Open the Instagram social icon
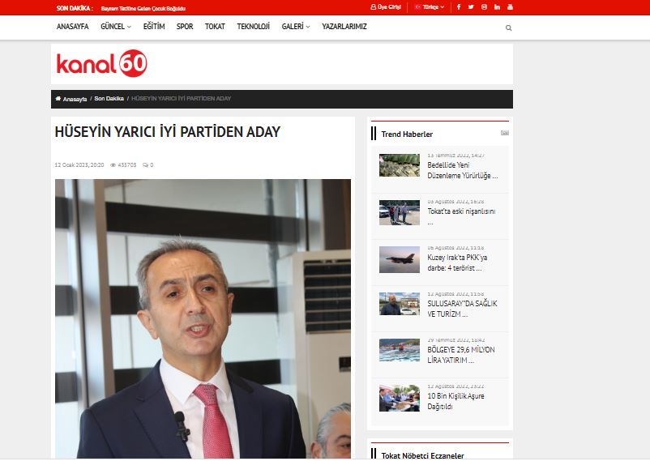Viewport: 650px width, 461px height. click(484, 7)
